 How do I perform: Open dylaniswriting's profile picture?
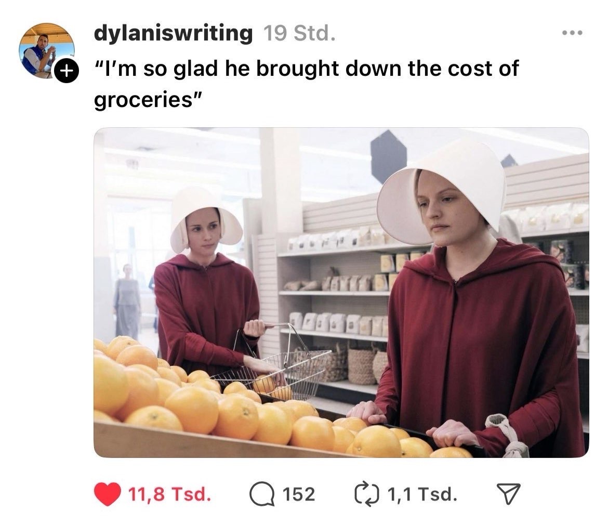(x=47, y=50)
